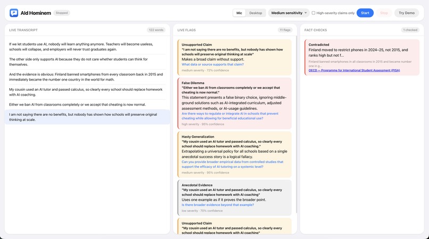The height and width of the screenshot is (239, 429).
Task: Click 'What data or source supports that claim?' question
Action: [x=212, y=64]
